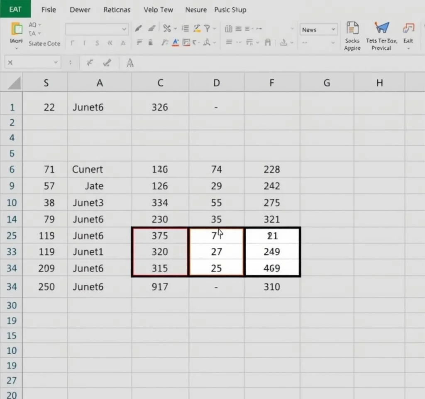Click the funnel filter icon in ribbon
The width and height of the screenshot is (425, 399).
[207, 29]
